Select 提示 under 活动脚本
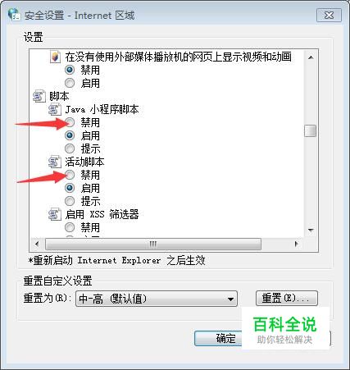This screenshot has width=350, height=370. coord(70,201)
